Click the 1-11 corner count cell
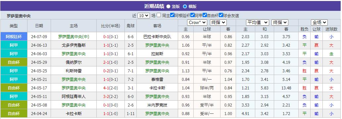The height and width of the screenshot is (119, 342). [x=131, y=113]
